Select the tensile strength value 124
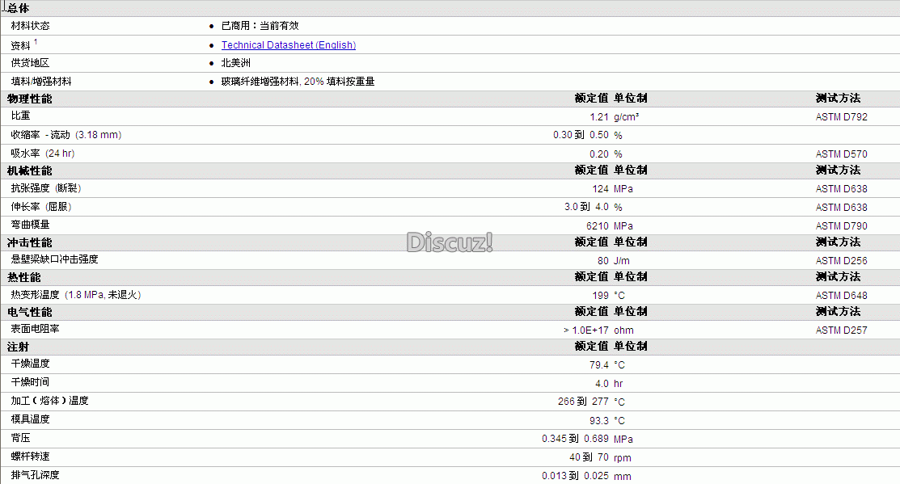The image size is (900, 484). (600, 188)
